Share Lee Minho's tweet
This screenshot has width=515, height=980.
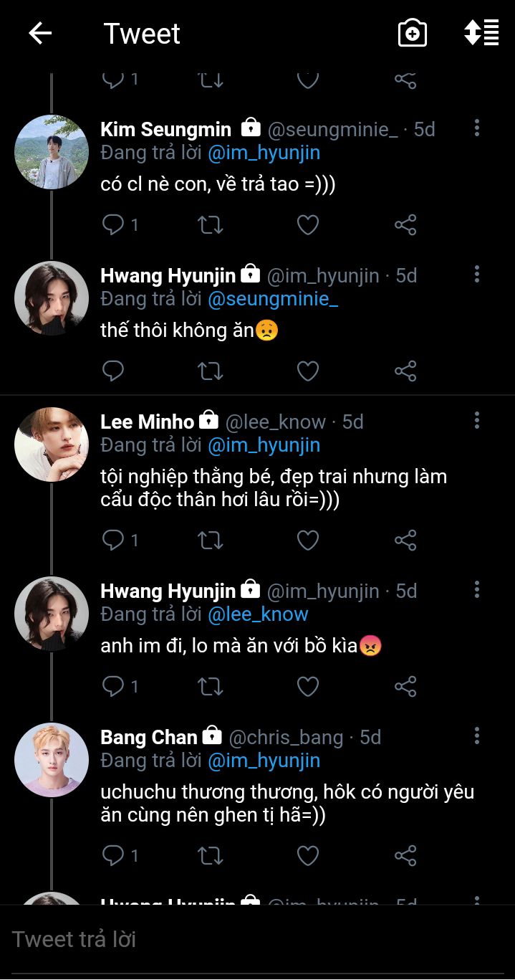405,541
